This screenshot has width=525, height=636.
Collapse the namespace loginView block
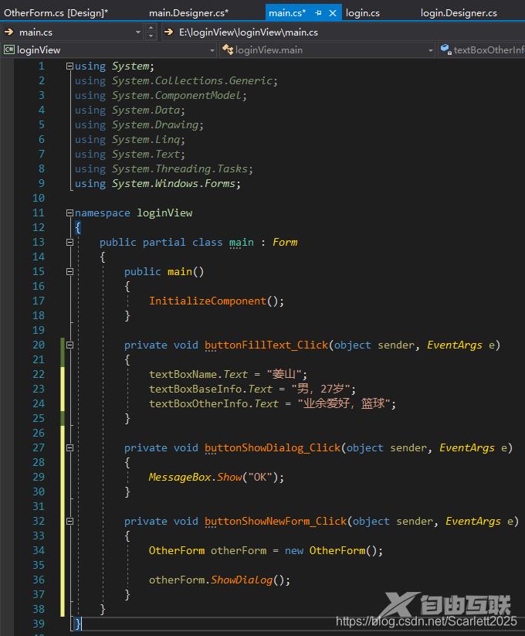pos(69,213)
